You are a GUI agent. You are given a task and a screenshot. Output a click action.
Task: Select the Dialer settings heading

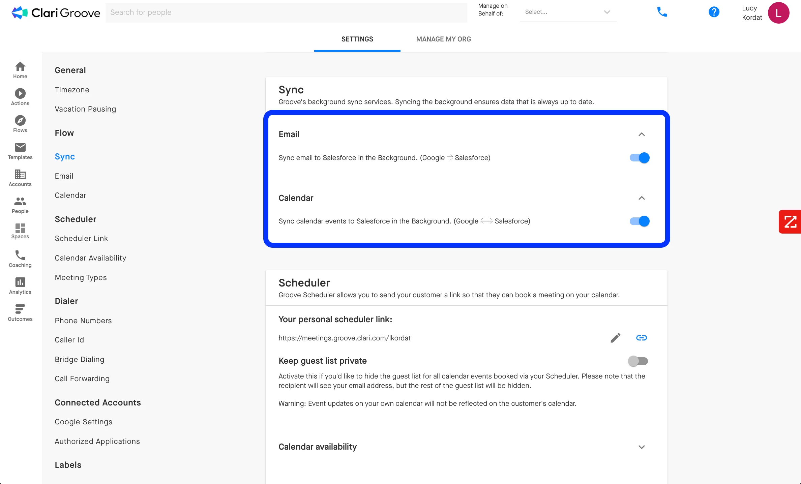click(66, 301)
